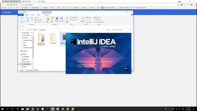
Task: Click Select none in the ribbon
Action: pyautogui.click(x=98, y=20)
